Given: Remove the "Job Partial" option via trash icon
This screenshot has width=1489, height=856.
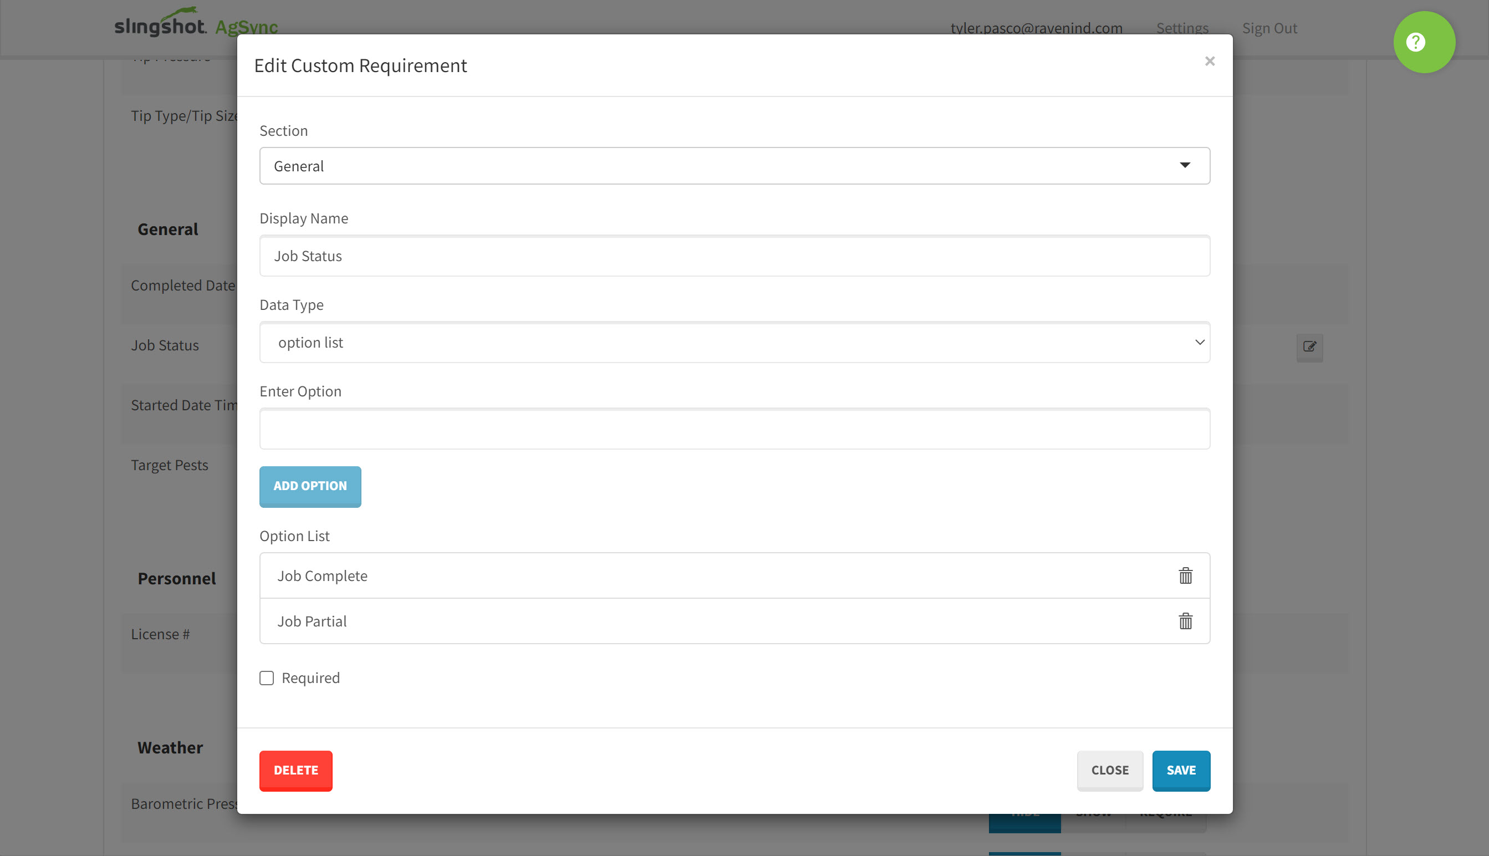Looking at the screenshot, I should coord(1186,621).
